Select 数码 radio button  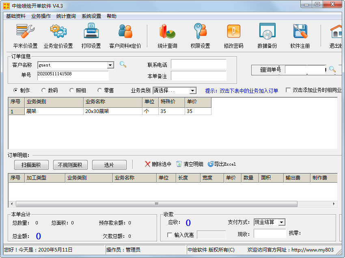[43, 90]
